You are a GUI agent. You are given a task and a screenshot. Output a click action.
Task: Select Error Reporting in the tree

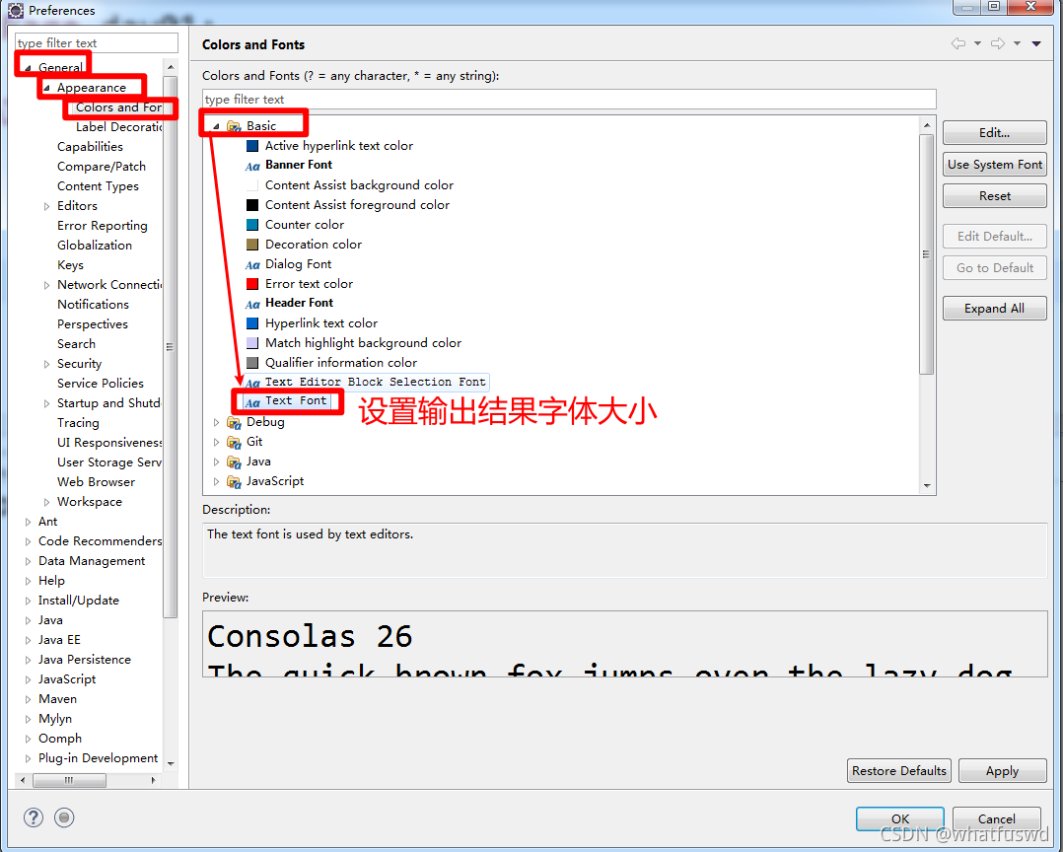103,226
